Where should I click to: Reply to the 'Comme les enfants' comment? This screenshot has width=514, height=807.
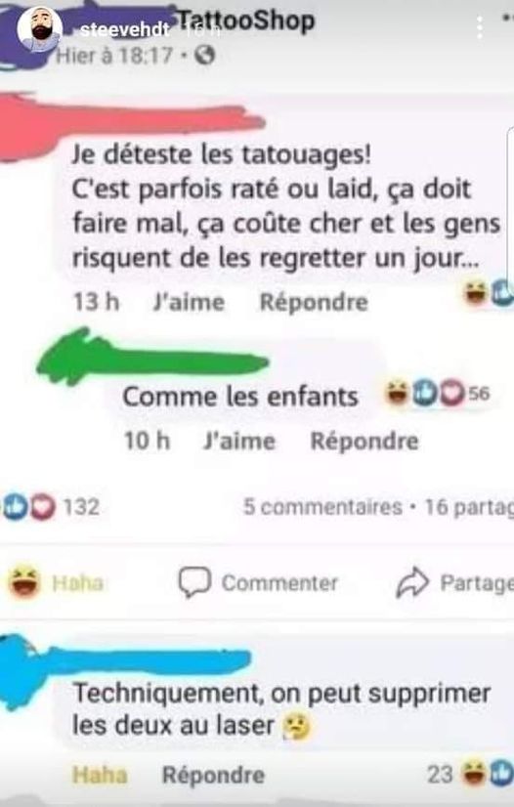click(364, 441)
